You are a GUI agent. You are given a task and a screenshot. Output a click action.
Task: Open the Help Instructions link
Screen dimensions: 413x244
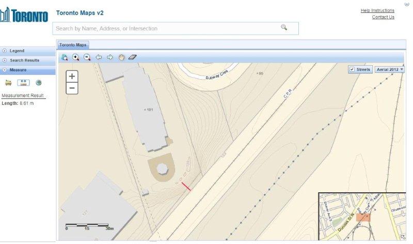tap(377, 10)
